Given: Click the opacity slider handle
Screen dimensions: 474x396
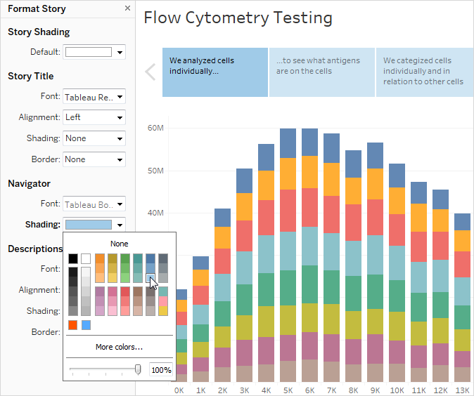Looking at the screenshot, I should pos(138,369).
